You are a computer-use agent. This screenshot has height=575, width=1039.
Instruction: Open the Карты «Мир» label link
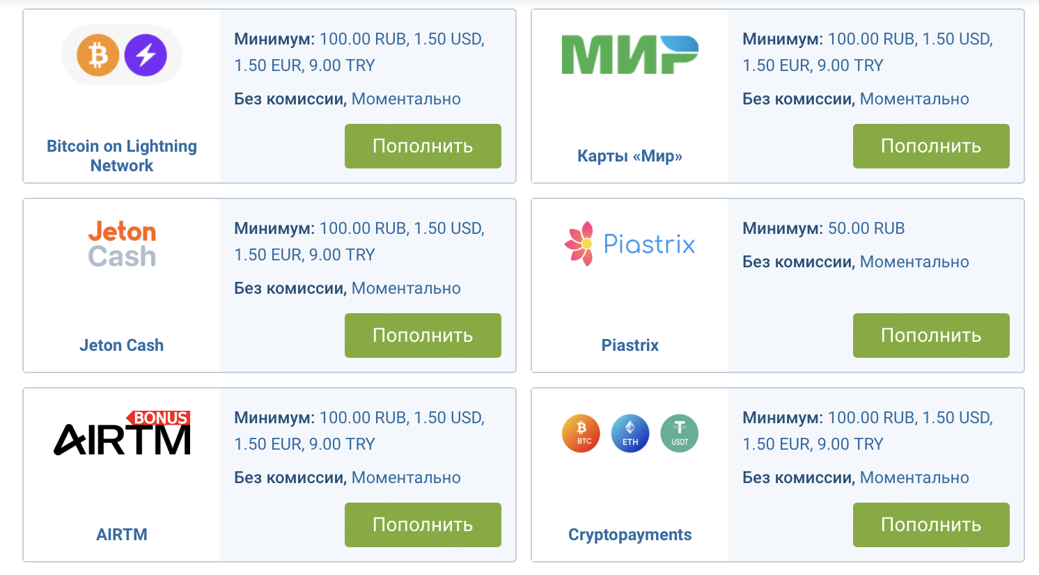(630, 156)
